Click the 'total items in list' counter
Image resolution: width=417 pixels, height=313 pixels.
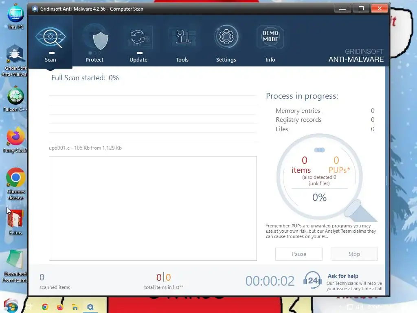(164, 282)
